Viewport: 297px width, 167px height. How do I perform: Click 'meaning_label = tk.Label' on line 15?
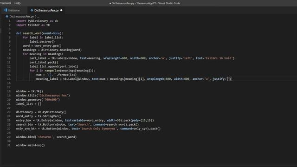(x=56, y=79)
